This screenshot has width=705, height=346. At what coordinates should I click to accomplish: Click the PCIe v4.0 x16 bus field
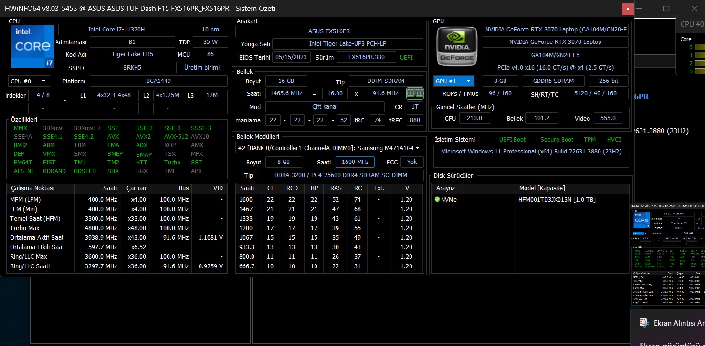[x=555, y=67]
